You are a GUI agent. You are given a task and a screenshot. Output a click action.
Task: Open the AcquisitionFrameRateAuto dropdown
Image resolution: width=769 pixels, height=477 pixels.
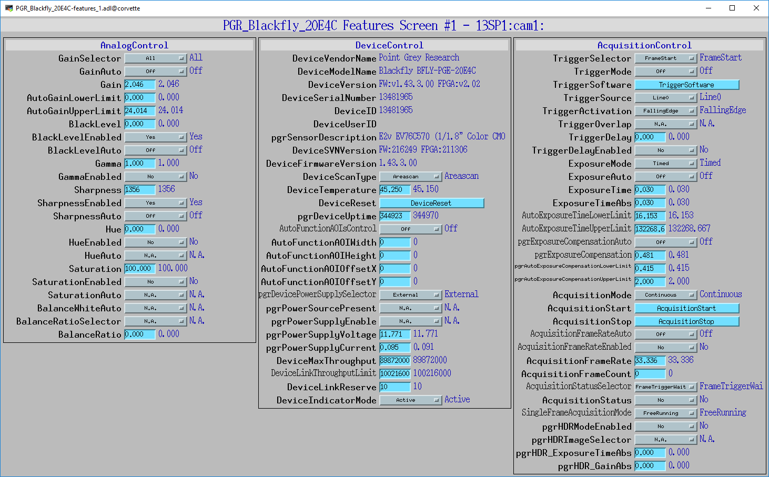[x=666, y=334]
